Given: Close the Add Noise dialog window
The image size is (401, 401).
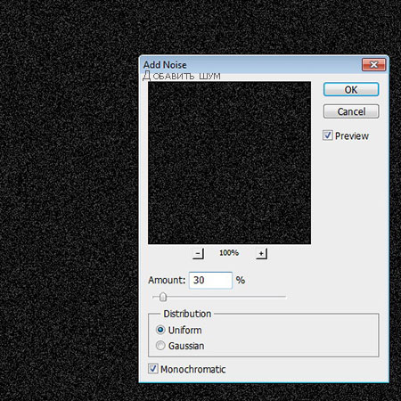Looking at the screenshot, I should point(373,64).
